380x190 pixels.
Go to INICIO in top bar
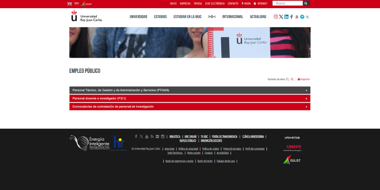tap(173, 4)
